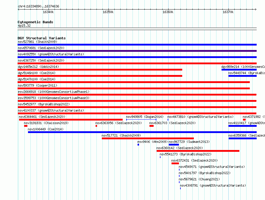Click the red bar under nsv517721
The image size is (265, 200).
(x=148, y=138)
